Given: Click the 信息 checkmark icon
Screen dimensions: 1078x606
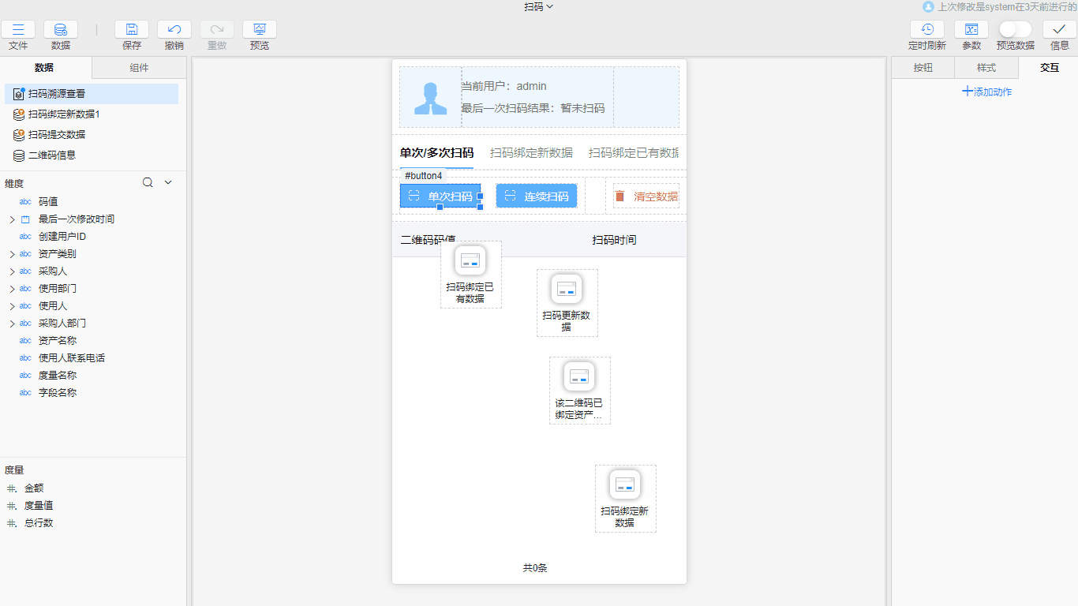Looking at the screenshot, I should pos(1060,30).
